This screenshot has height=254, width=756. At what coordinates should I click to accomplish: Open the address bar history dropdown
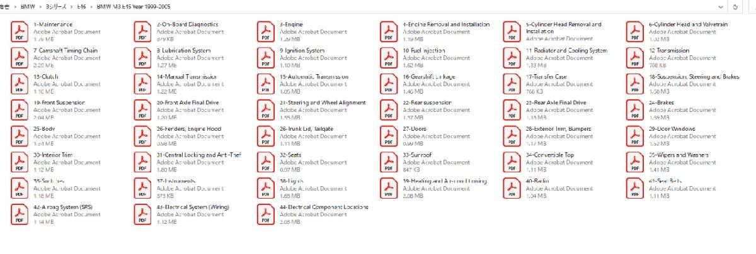coord(720,6)
